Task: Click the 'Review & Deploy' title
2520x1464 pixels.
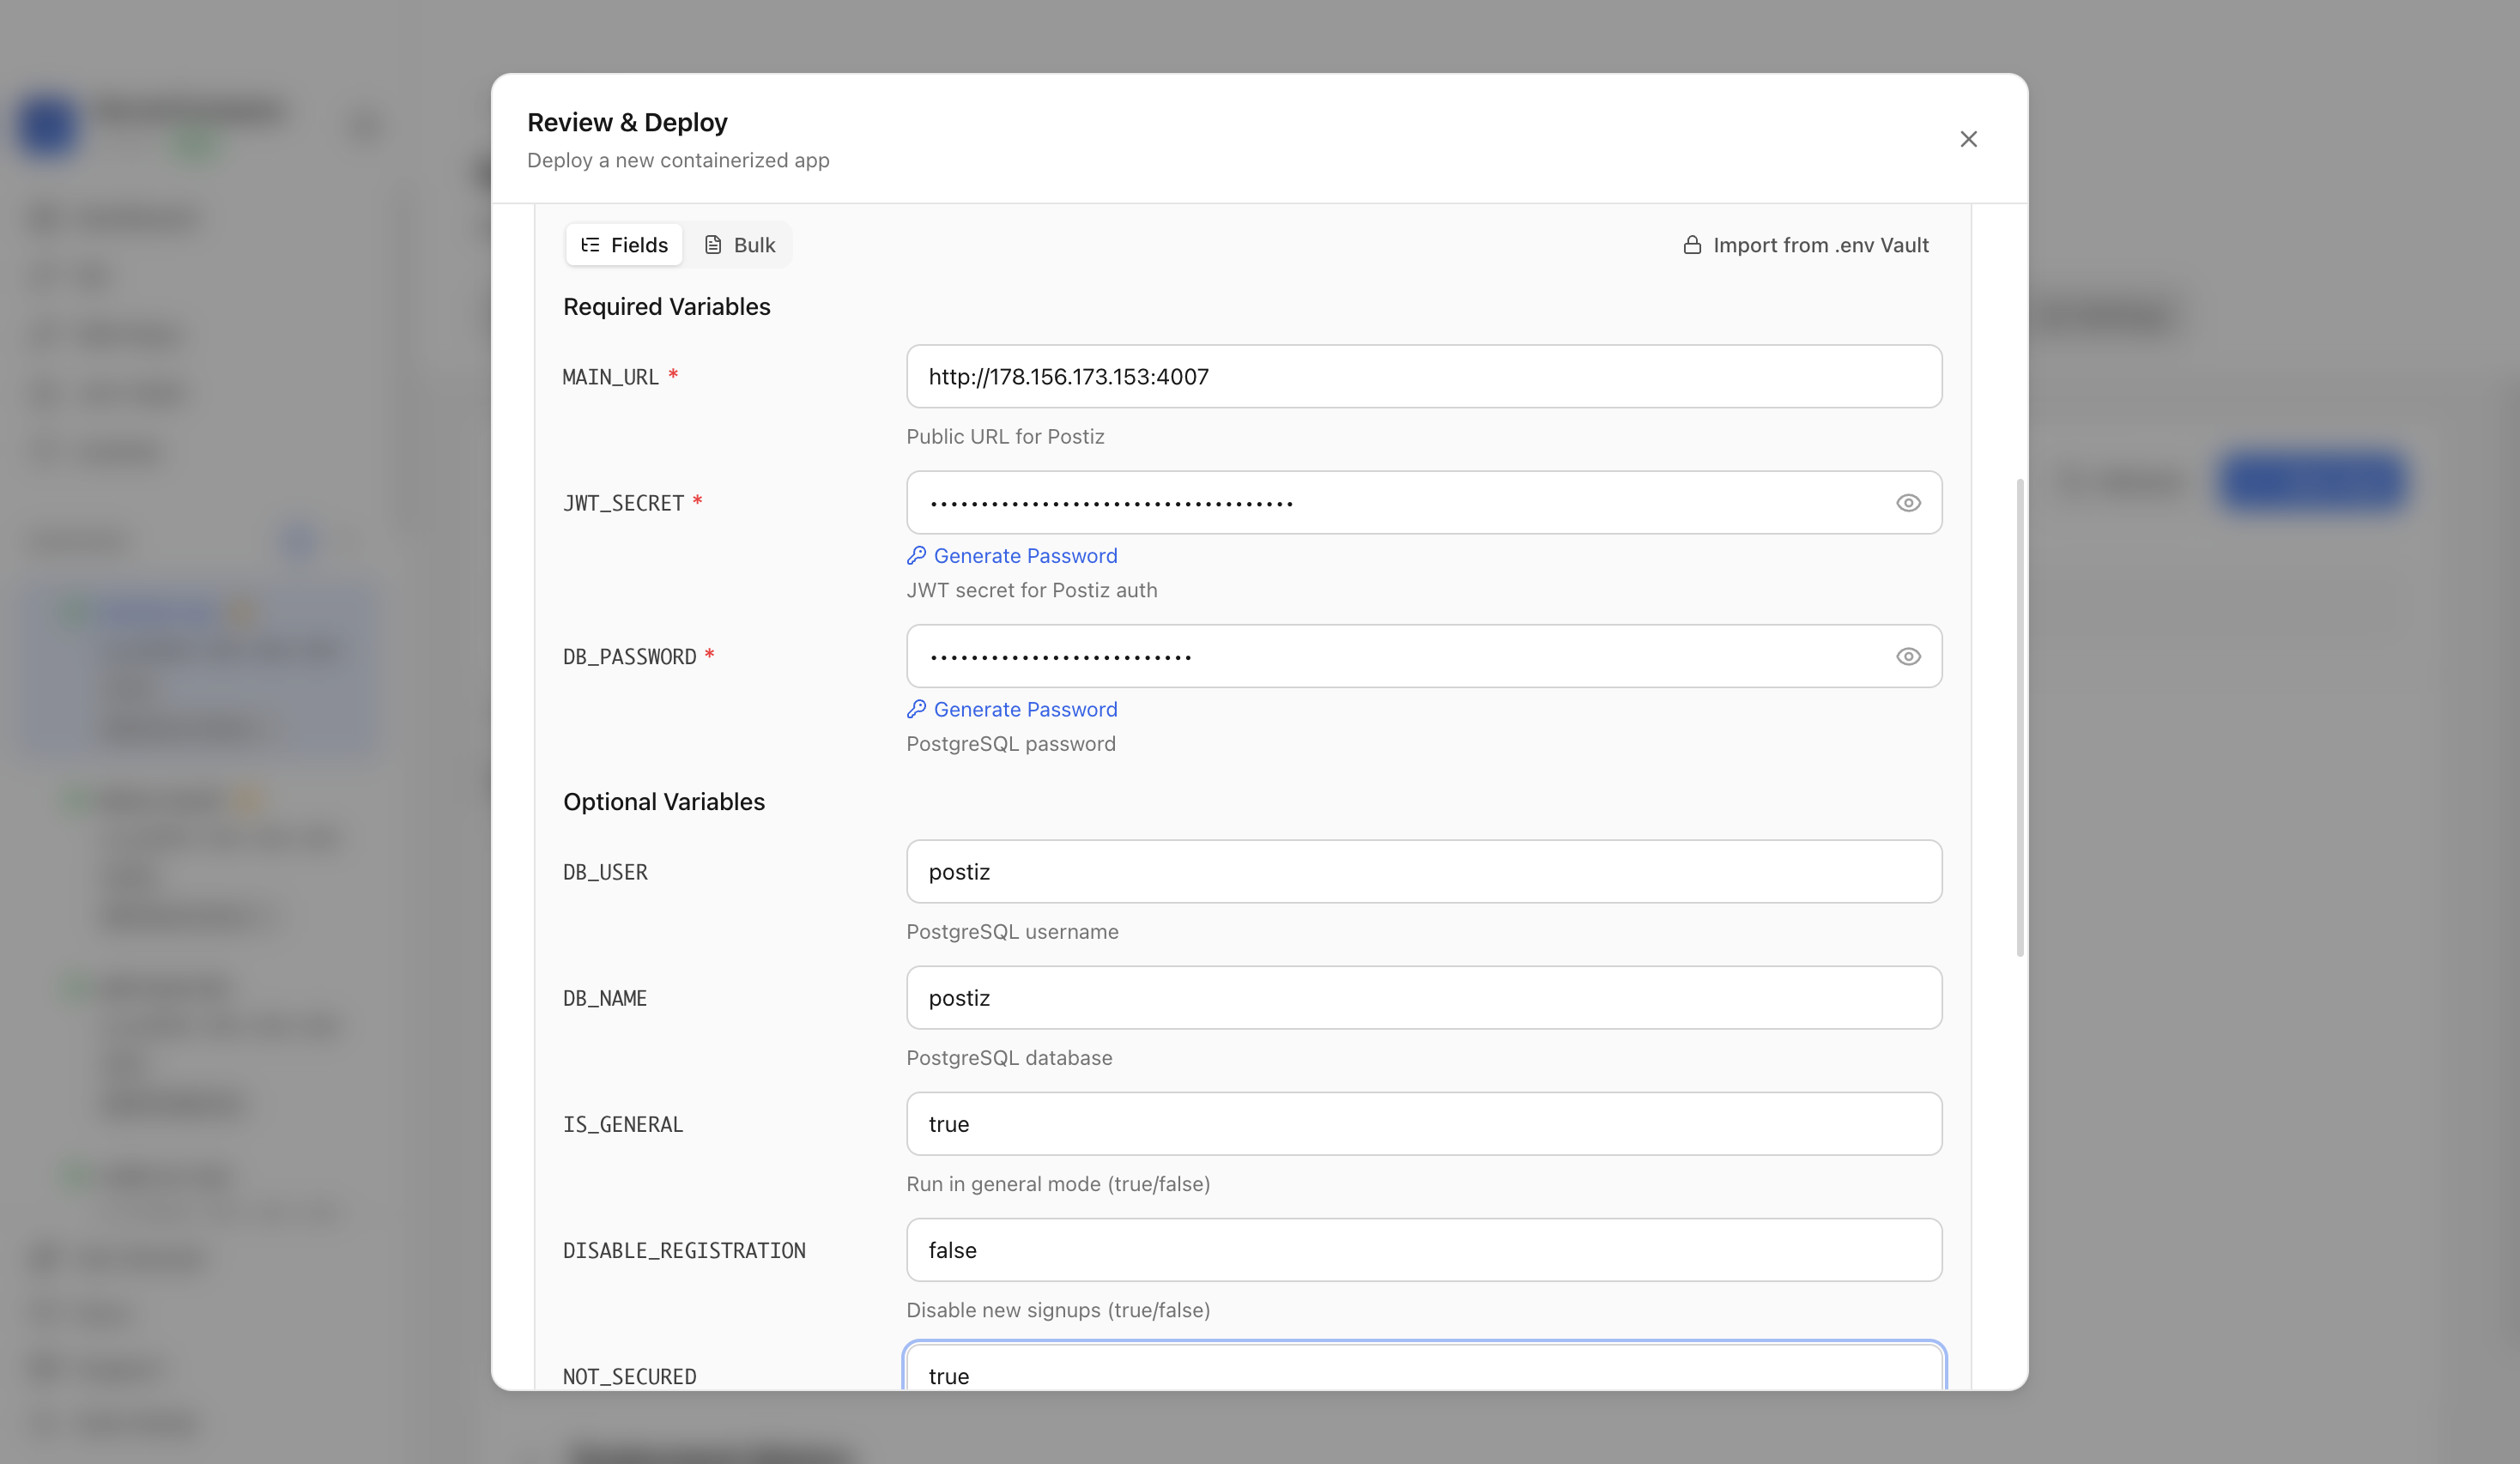Action: [x=627, y=122]
